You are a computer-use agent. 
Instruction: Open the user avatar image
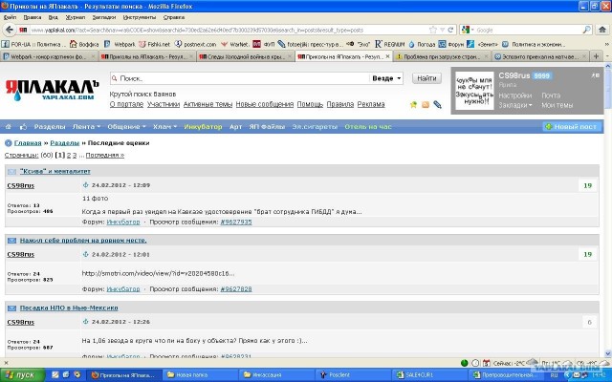[474, 91]
